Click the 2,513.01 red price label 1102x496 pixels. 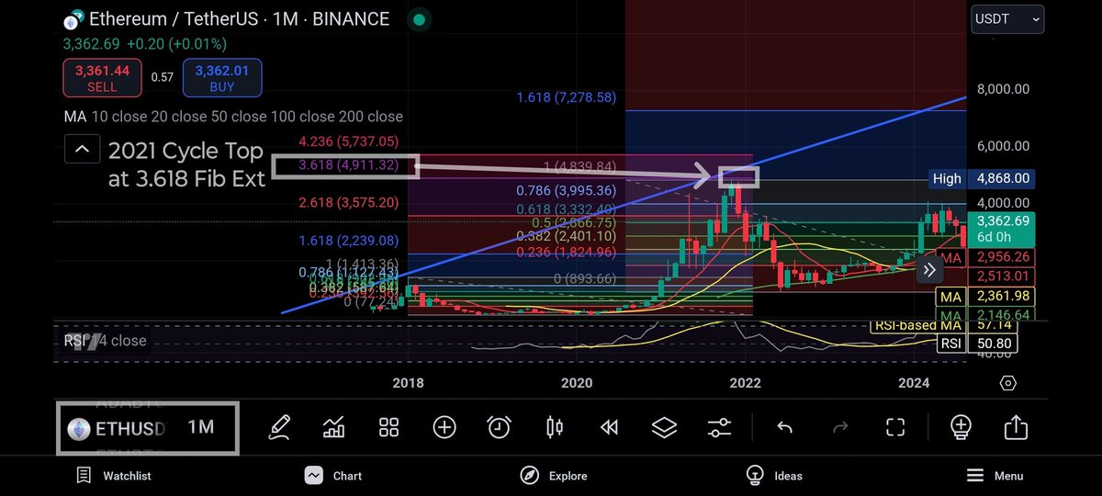[1002, 276]
